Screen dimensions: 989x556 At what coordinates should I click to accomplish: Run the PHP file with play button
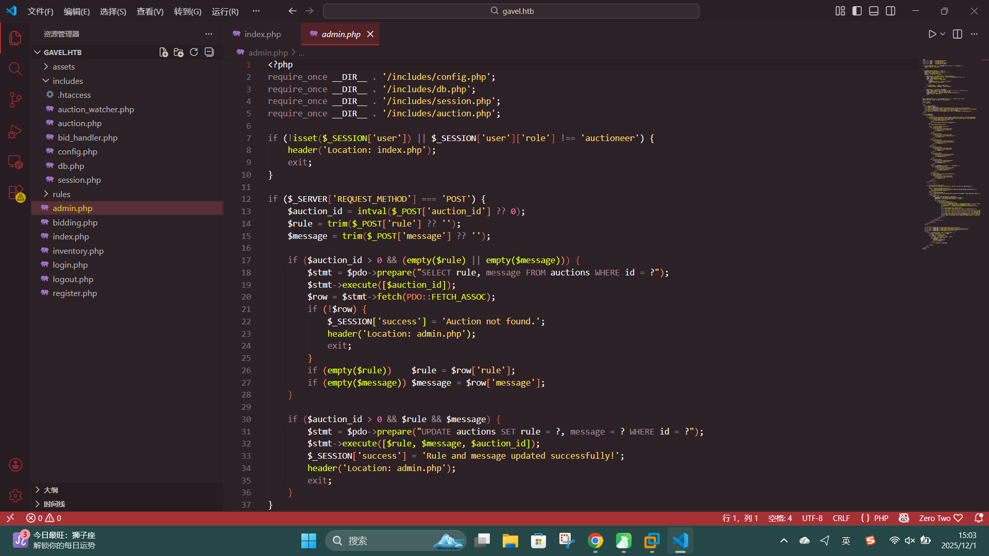932,34
